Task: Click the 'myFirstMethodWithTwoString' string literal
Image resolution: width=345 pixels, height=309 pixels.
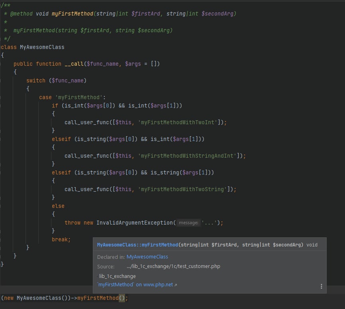Action: click(x=182, y=189)
